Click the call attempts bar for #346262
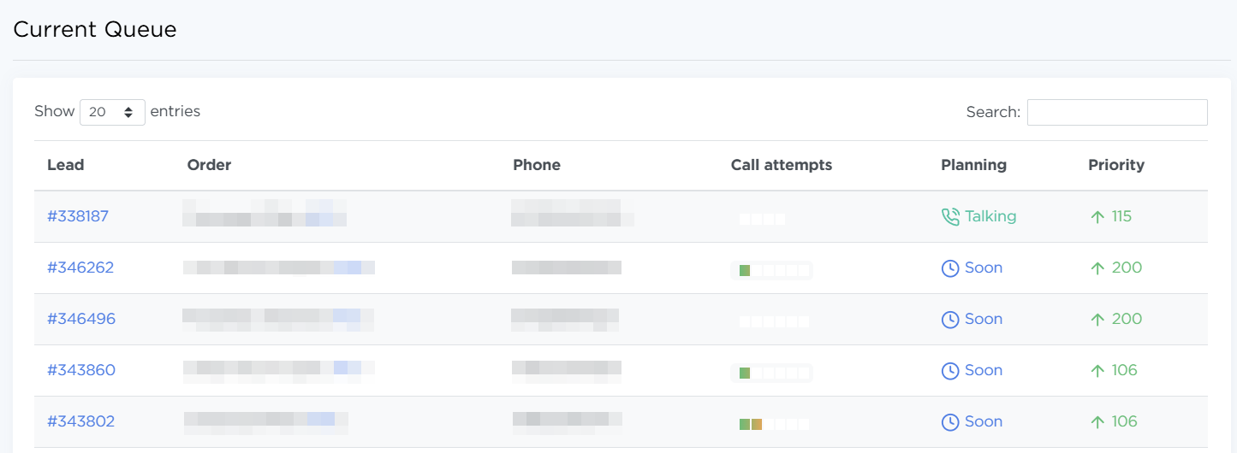The width and height of the screenshot is (1237, 453). pos(773,270)
